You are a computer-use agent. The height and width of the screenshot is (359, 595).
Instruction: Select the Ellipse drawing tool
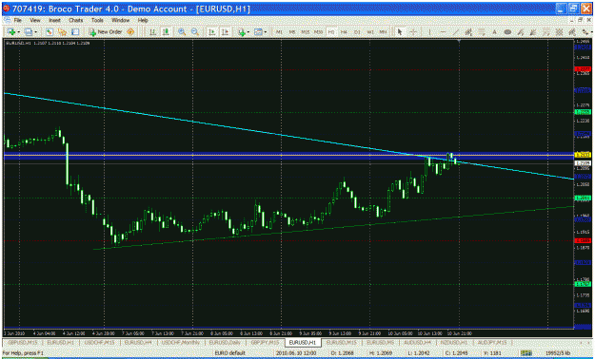point(507,32)
